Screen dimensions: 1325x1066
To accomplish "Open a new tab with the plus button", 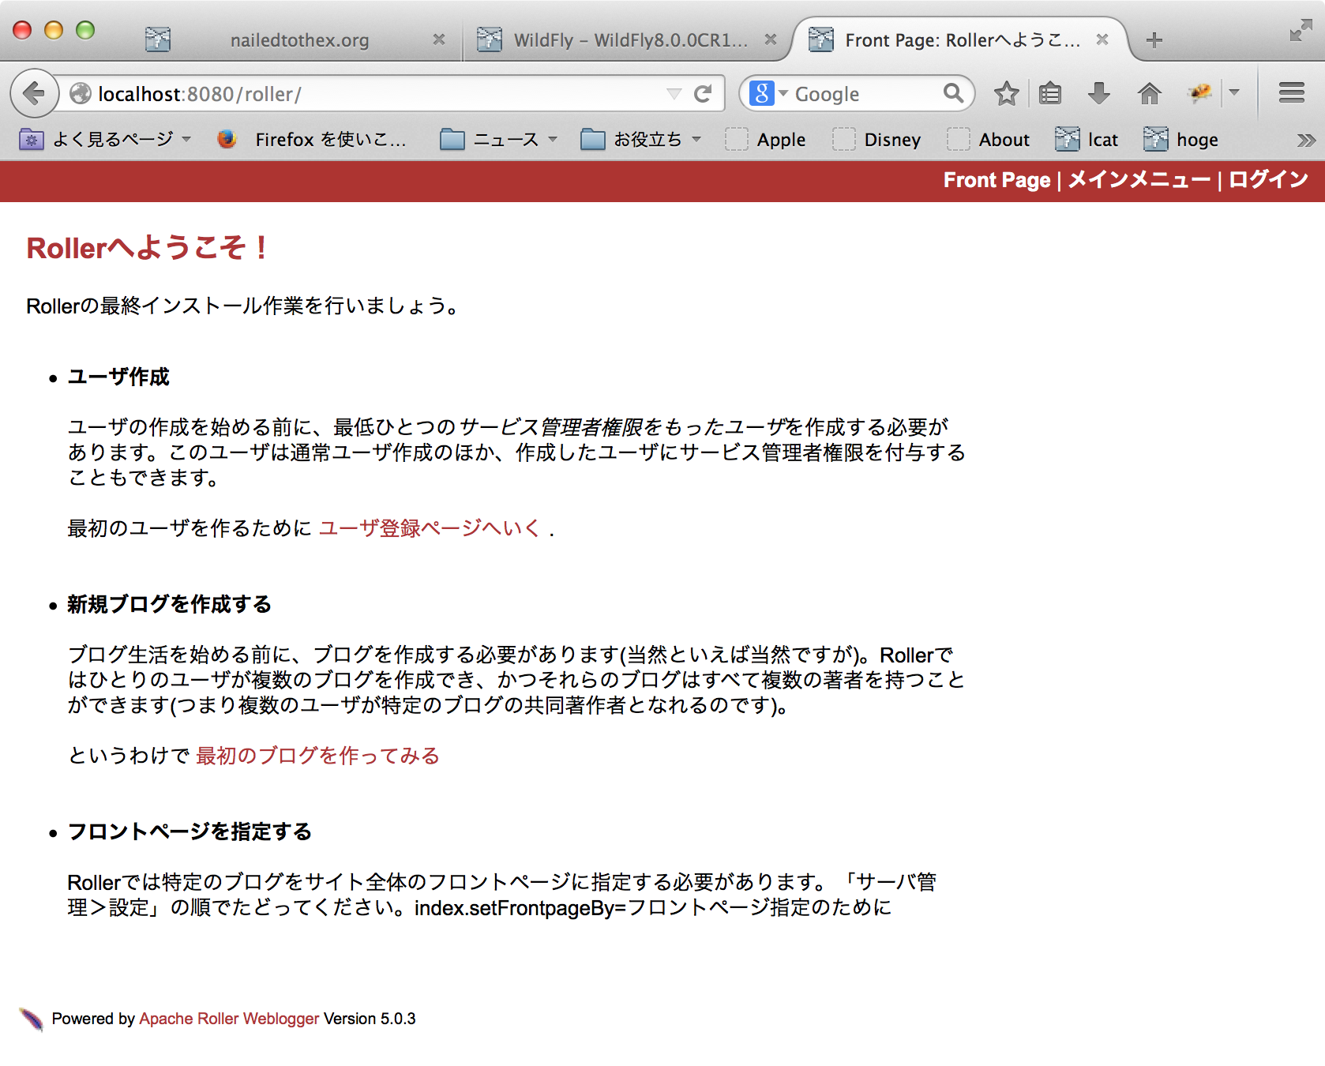I will [1154, 39].
